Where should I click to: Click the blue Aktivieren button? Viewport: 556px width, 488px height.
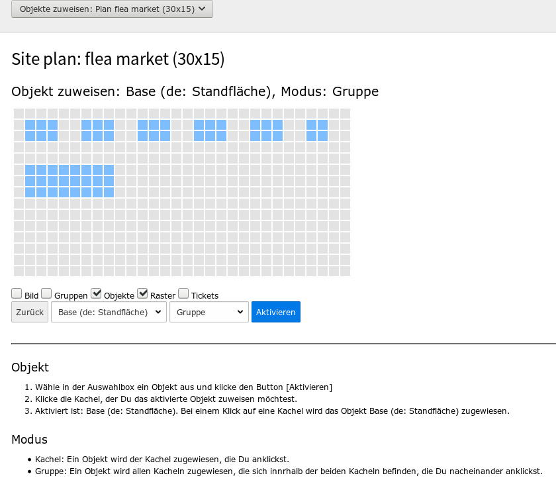[276, 312]
